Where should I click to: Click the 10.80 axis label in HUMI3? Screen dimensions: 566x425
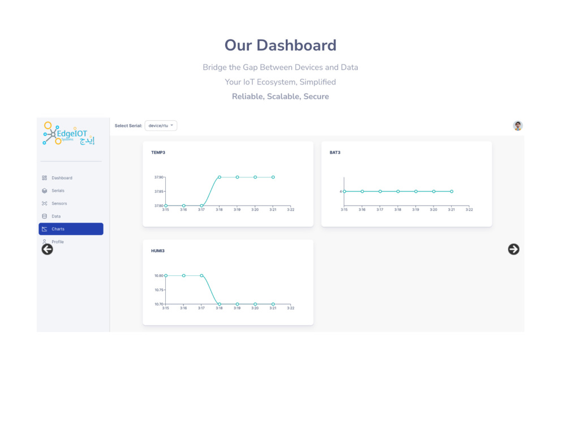coord(159,276)
